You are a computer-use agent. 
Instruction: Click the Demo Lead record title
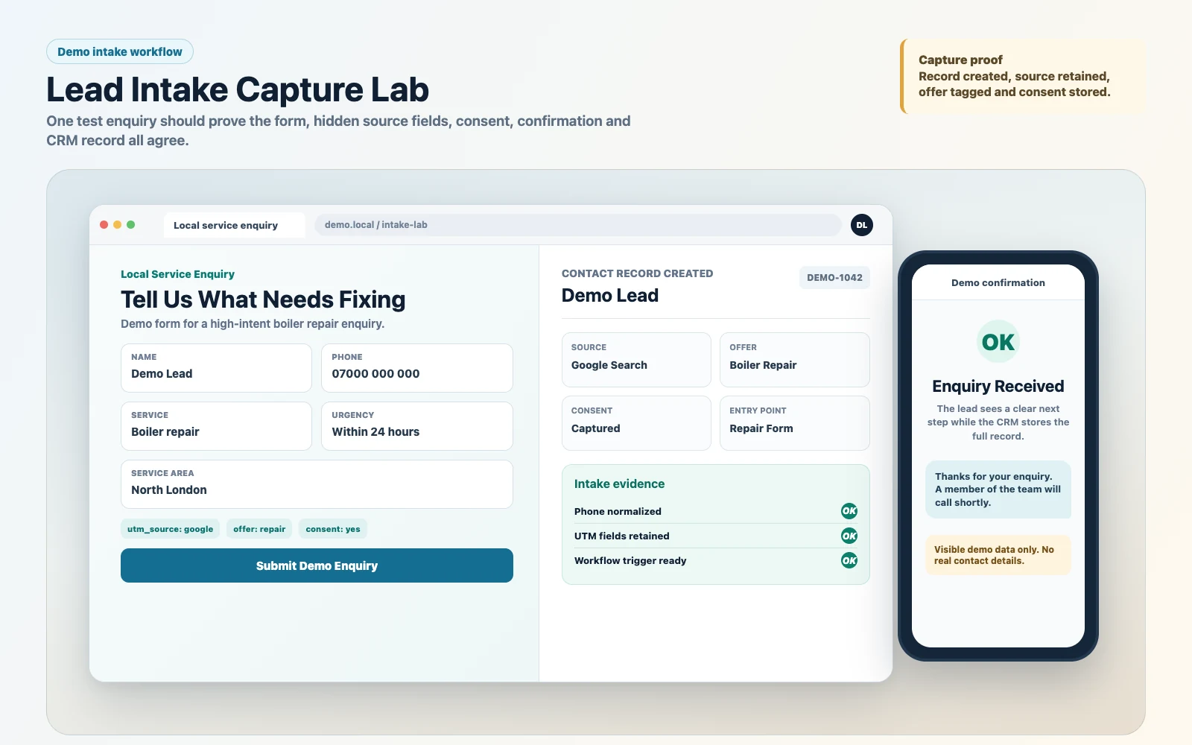[x=610, y=296]
